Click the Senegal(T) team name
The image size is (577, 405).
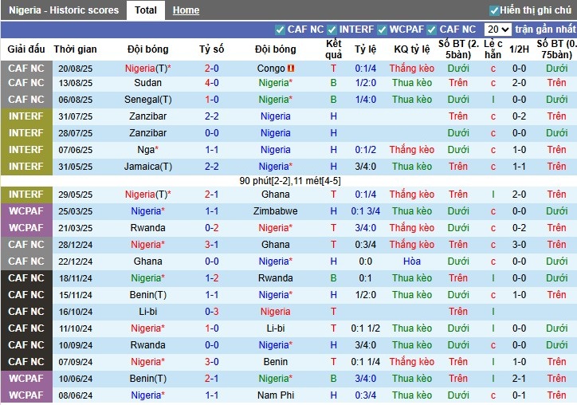tap(147, 100)
